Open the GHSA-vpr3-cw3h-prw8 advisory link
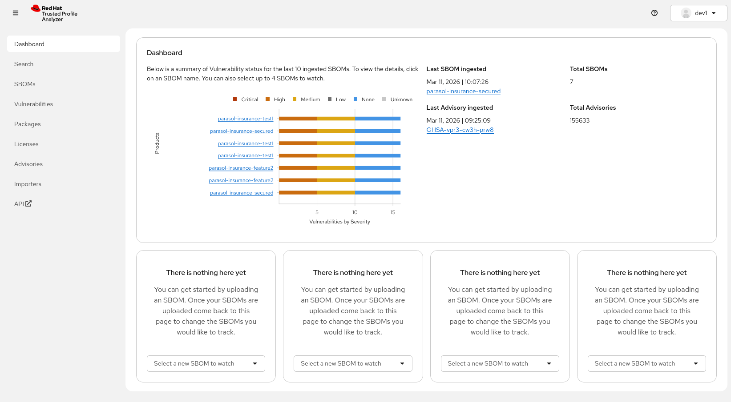 coord(460,130)
